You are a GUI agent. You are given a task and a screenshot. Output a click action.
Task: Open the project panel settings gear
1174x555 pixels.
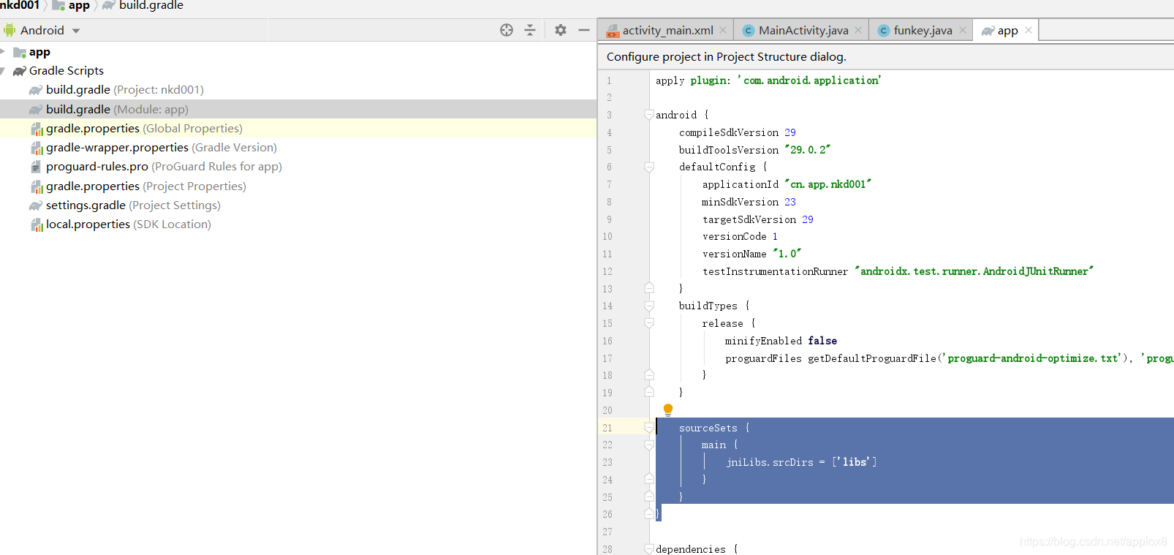[561, 30]
